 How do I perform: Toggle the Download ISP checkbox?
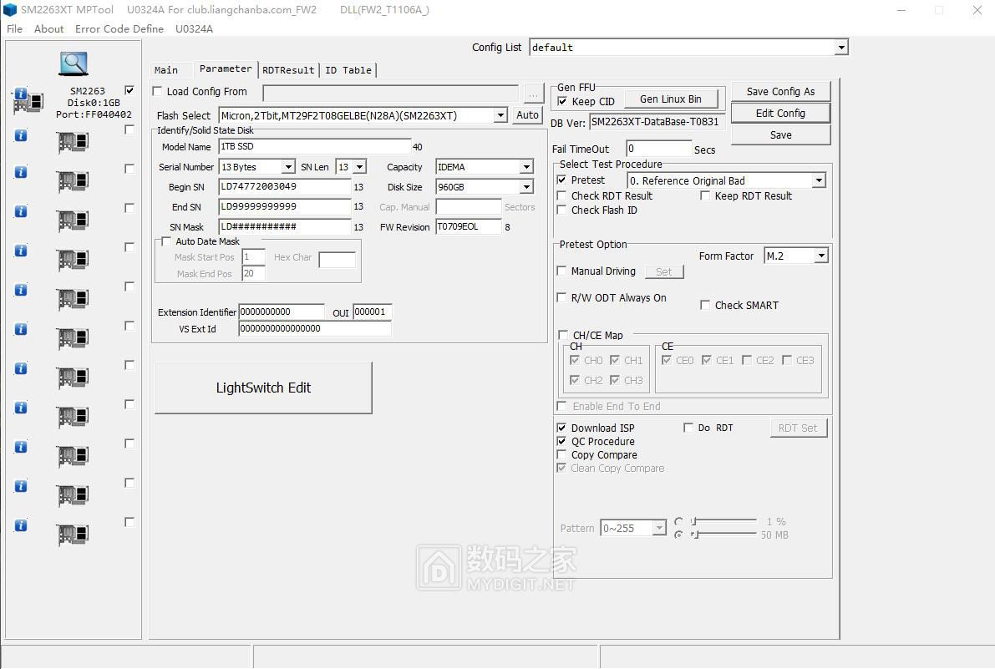pyautogui.click(x=562, y=428)
